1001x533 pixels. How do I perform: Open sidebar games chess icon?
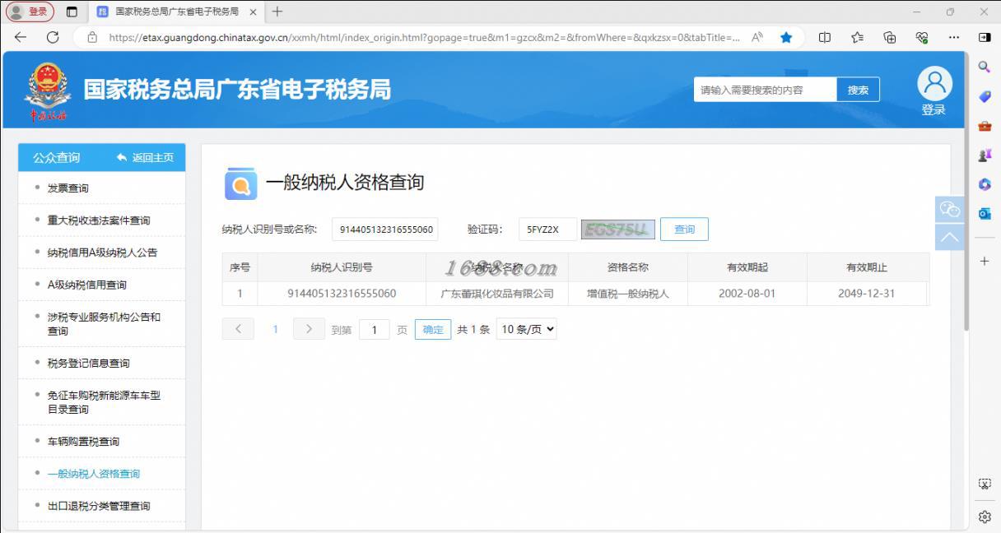click(985, 155)
